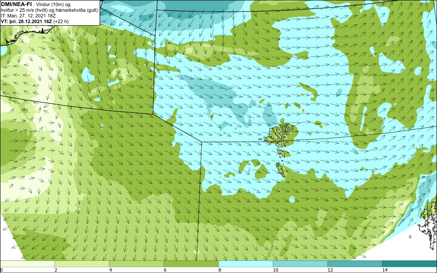Click the legend scale label "14"
Image resolution: width=437 pixels, height=273 pixels.
385,270
